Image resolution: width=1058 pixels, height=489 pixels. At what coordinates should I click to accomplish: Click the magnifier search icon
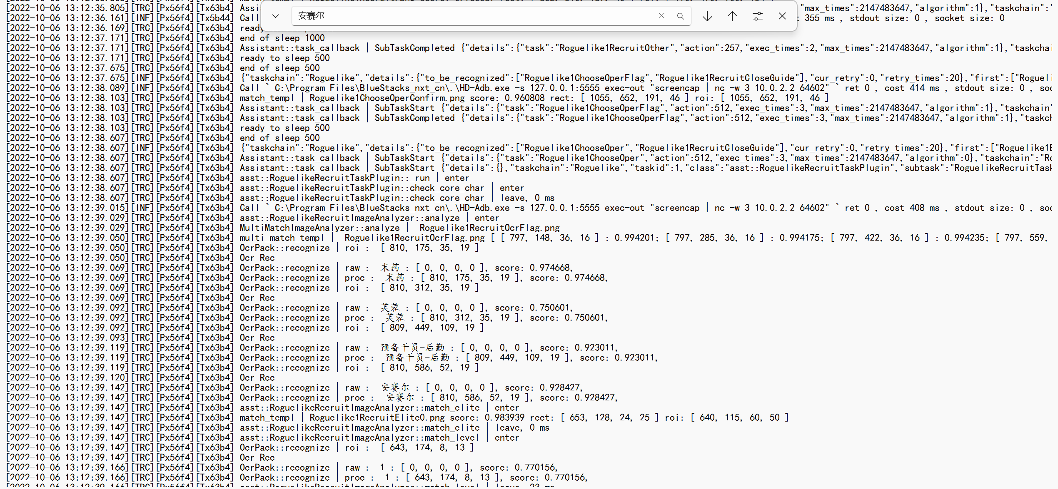(x=681, y=16)
